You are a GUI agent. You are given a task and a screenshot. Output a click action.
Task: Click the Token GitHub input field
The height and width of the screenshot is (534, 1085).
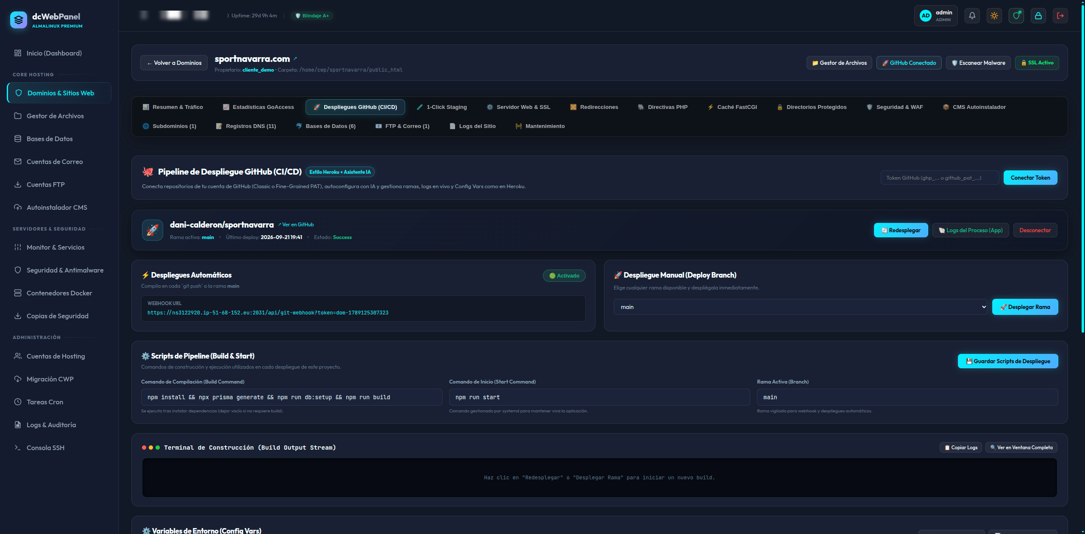click(940, 178)
